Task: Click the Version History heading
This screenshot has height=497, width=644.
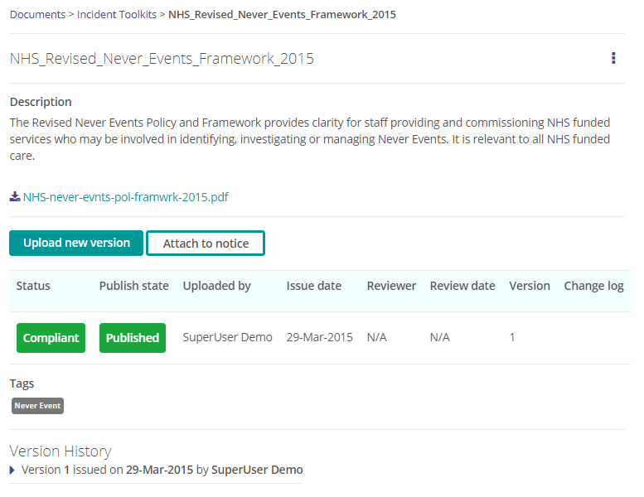Action: pyautogui.click(x=61, y=451)
